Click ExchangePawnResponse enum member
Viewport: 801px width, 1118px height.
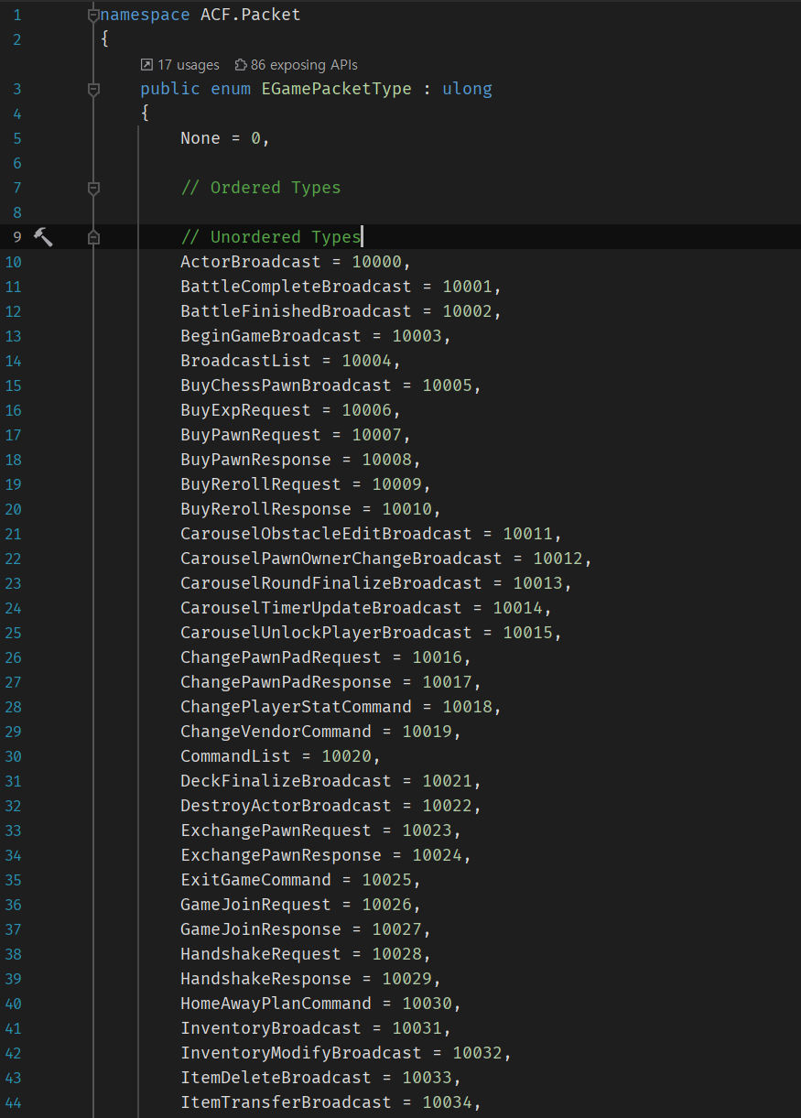[281, 855]
